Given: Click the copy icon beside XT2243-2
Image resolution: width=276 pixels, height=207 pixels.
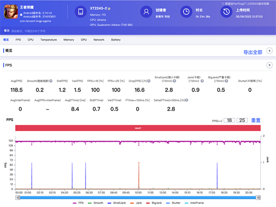Looking at the screenshot, I should [x=109, y=9].
